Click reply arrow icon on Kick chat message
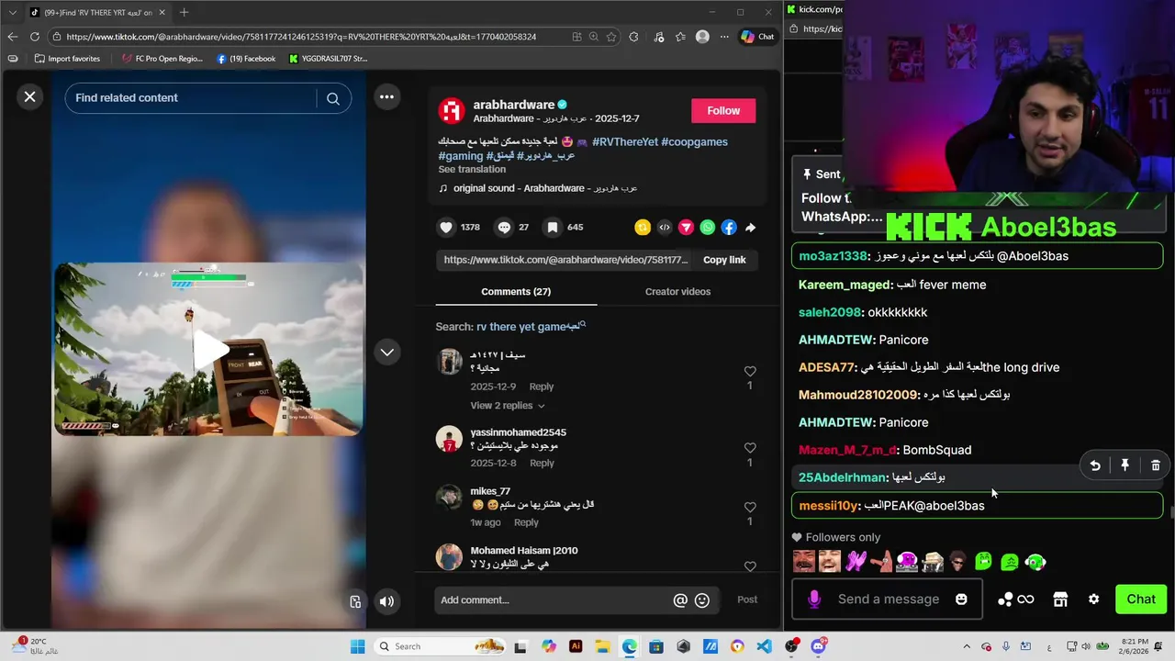Screen dimensions: 1175x661 (x=1095, y=465)
